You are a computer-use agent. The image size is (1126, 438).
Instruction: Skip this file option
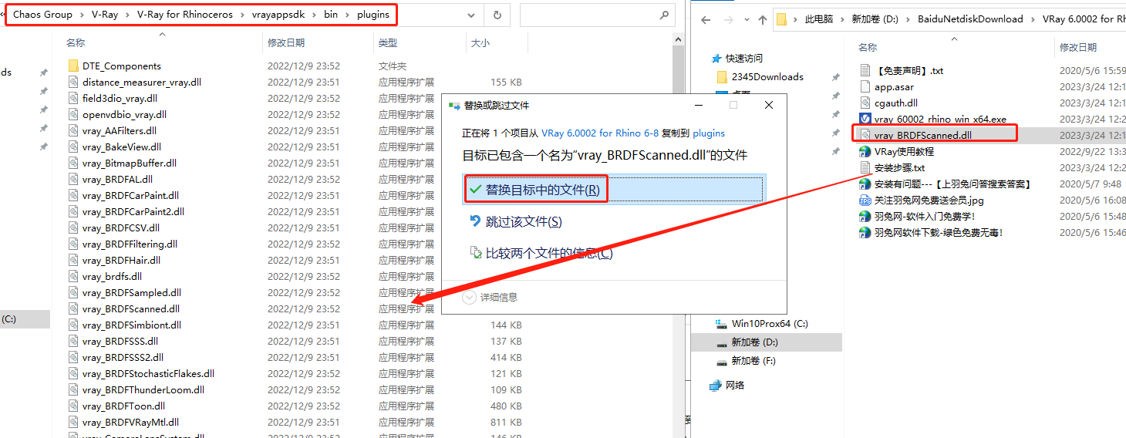pyautogui.click(x=524, y=222)
